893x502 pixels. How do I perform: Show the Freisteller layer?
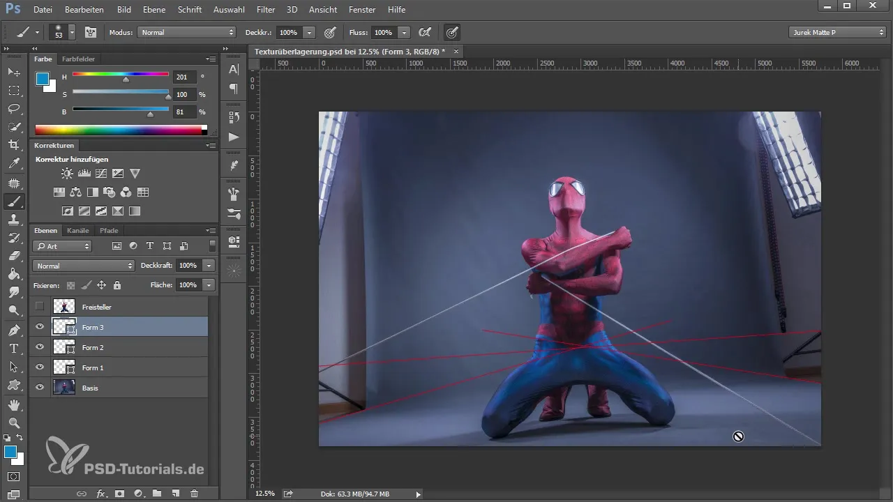click(x=40, y=307)
